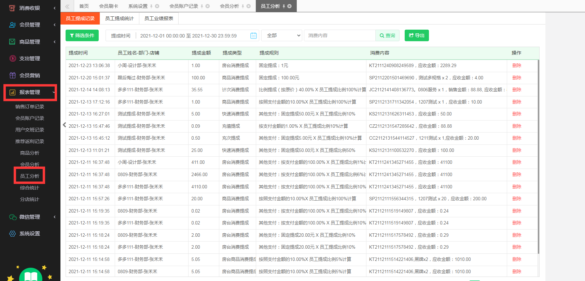Delete the 2021-12-13 15:47:46 record

coord(517,126)
